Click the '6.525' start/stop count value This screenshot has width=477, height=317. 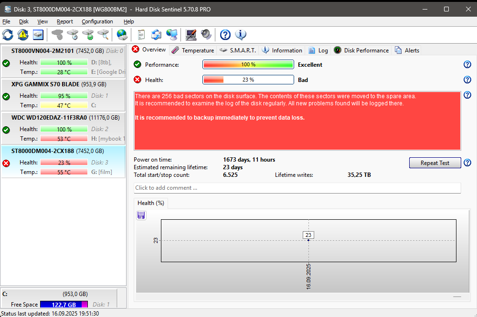point(230,175)
